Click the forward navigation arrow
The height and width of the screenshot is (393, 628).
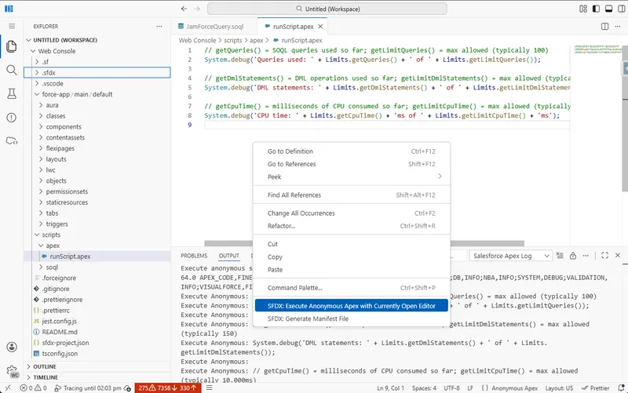coord(197,9)
